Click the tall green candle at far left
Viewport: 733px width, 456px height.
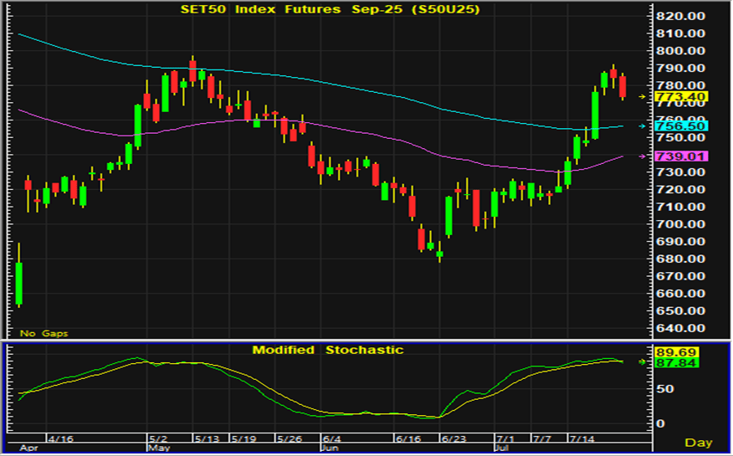18,283
